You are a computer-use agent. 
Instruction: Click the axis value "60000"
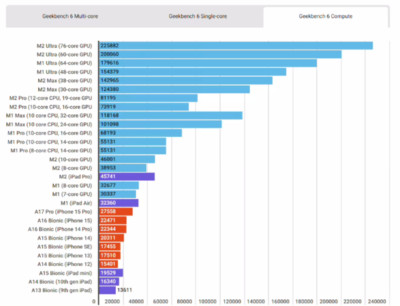click(x=160, y=301)
